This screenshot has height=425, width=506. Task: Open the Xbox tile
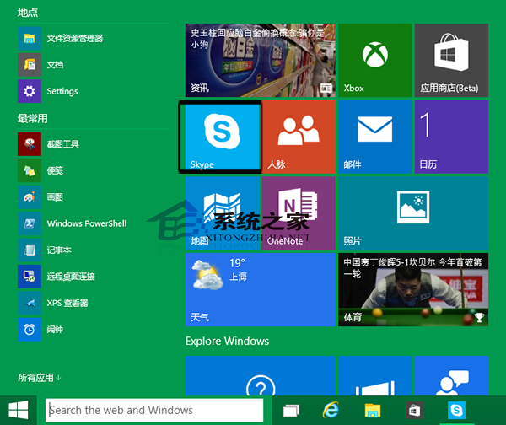(x=374, y=59)
